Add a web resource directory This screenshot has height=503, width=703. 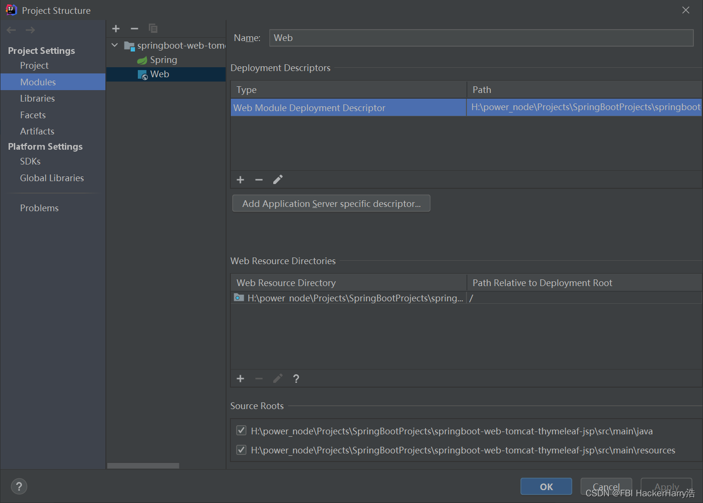(240, 379)
